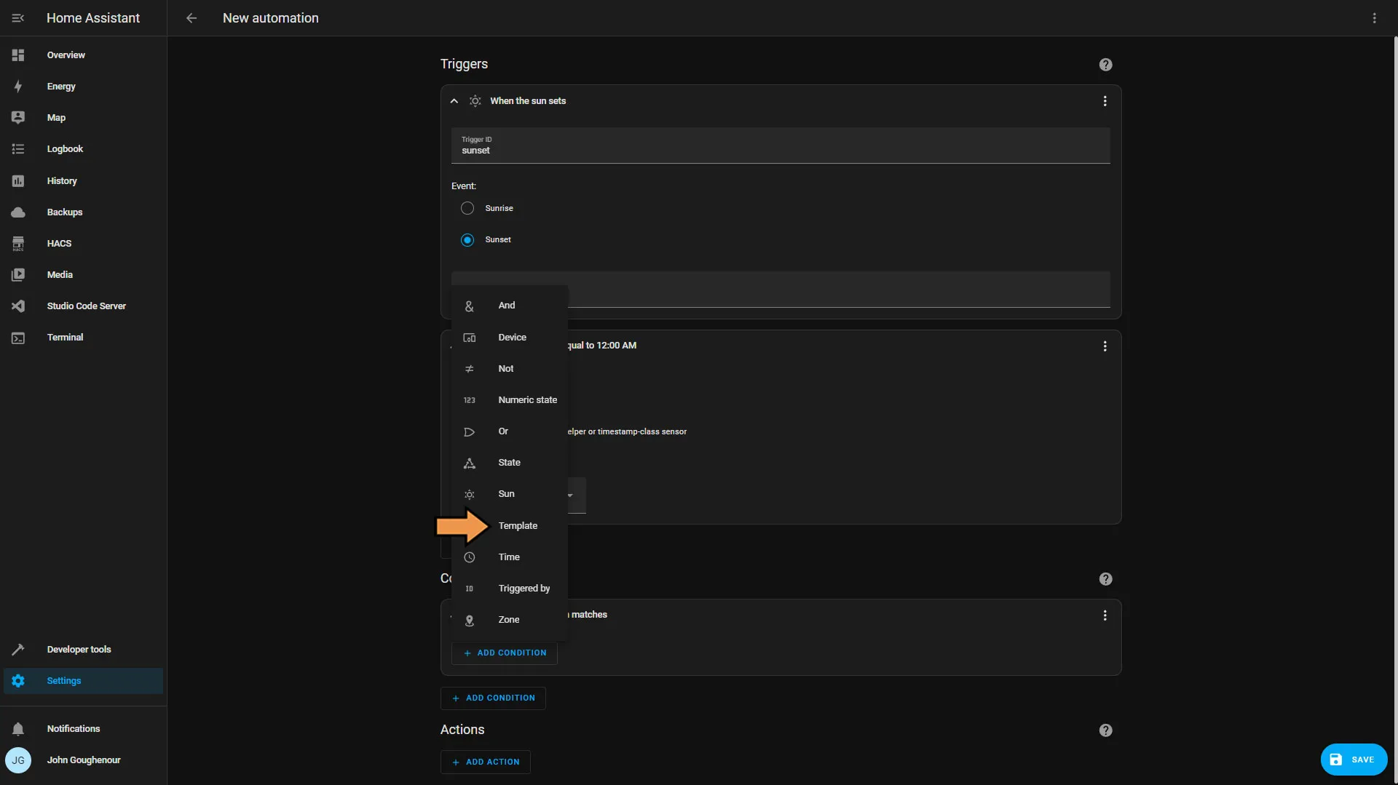1398x785 pixels.
Task: Click the ADD ACTION button
Action: tap(485, 762)
